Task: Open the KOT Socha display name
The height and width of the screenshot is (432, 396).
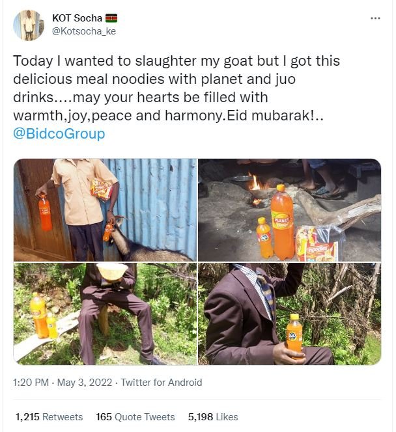Action: coord(76,18)
